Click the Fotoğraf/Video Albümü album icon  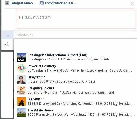pos(42,3)
